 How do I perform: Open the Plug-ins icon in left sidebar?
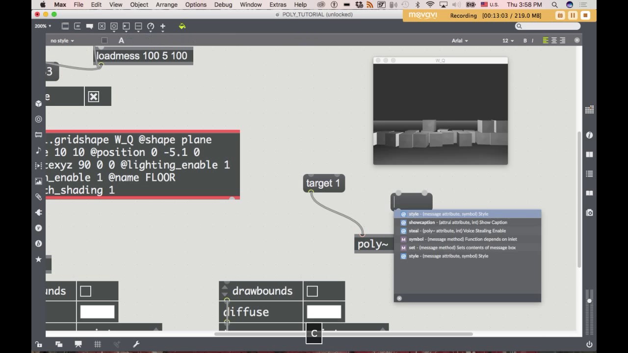coord(39,212)
